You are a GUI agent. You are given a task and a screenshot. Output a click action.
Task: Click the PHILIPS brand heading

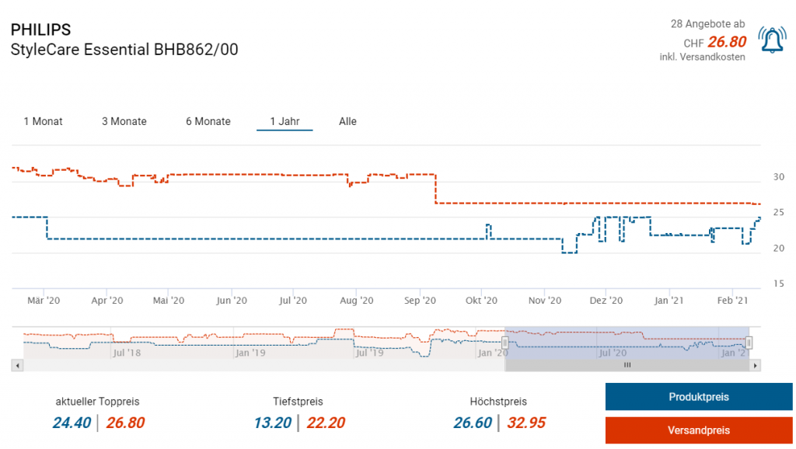pos(40,30)
